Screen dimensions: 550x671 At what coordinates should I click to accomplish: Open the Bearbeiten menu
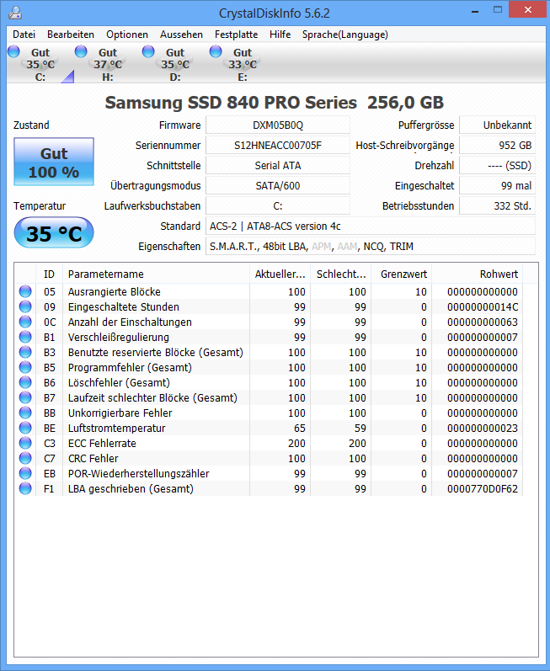71,35
